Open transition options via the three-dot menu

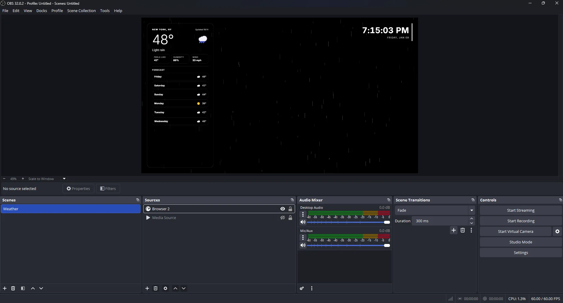(x=472, y=230)
